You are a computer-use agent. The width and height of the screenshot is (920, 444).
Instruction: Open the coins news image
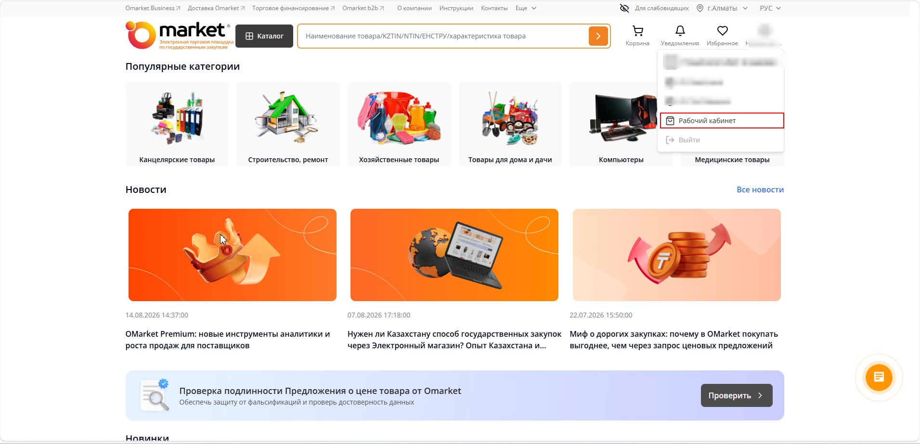click(x=677, y=255)
